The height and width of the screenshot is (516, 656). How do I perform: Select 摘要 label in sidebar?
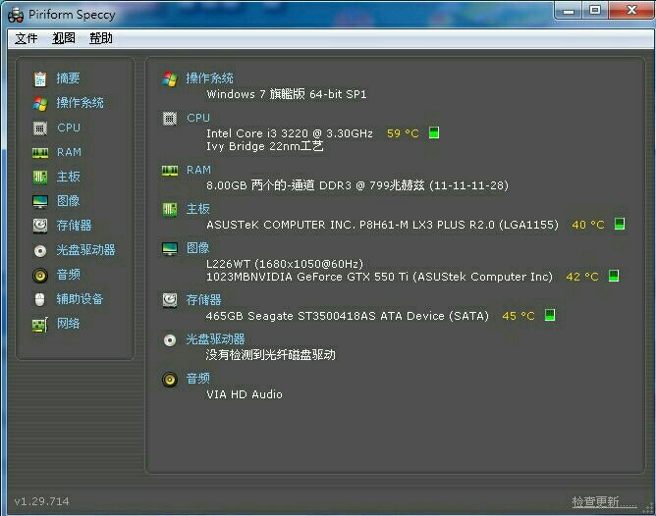[x=68, y=78]
